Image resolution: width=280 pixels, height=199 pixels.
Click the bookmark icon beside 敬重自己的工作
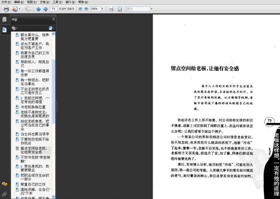[17, 184]
